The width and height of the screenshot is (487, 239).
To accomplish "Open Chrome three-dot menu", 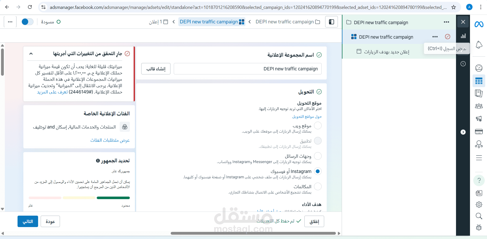I will 481,7.
